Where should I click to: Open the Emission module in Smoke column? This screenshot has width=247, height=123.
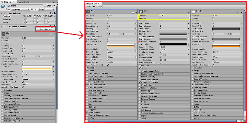click(x=164, y=66)
